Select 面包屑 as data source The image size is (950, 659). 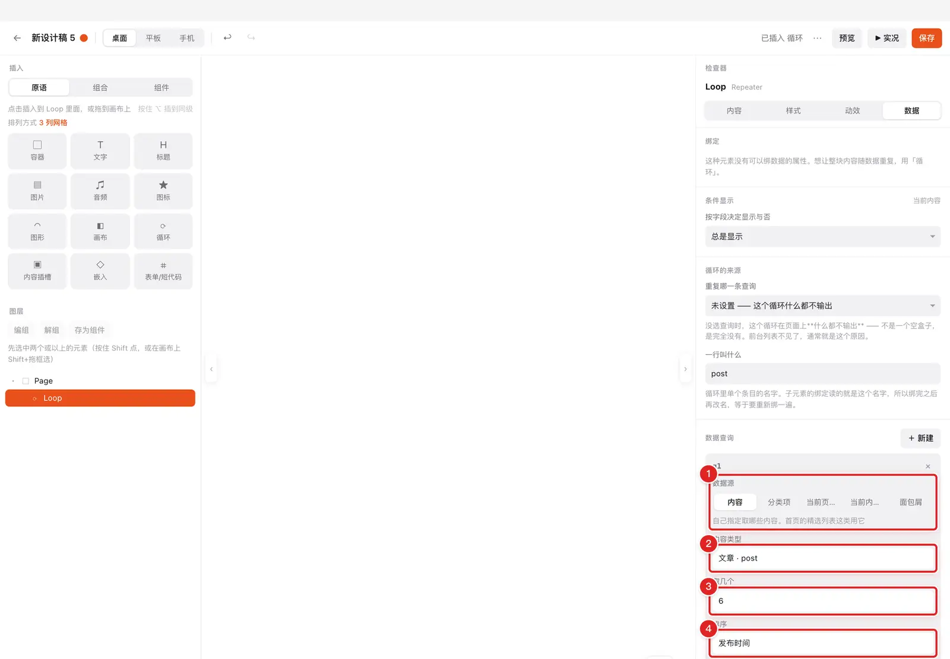click(x=911, y=502)
